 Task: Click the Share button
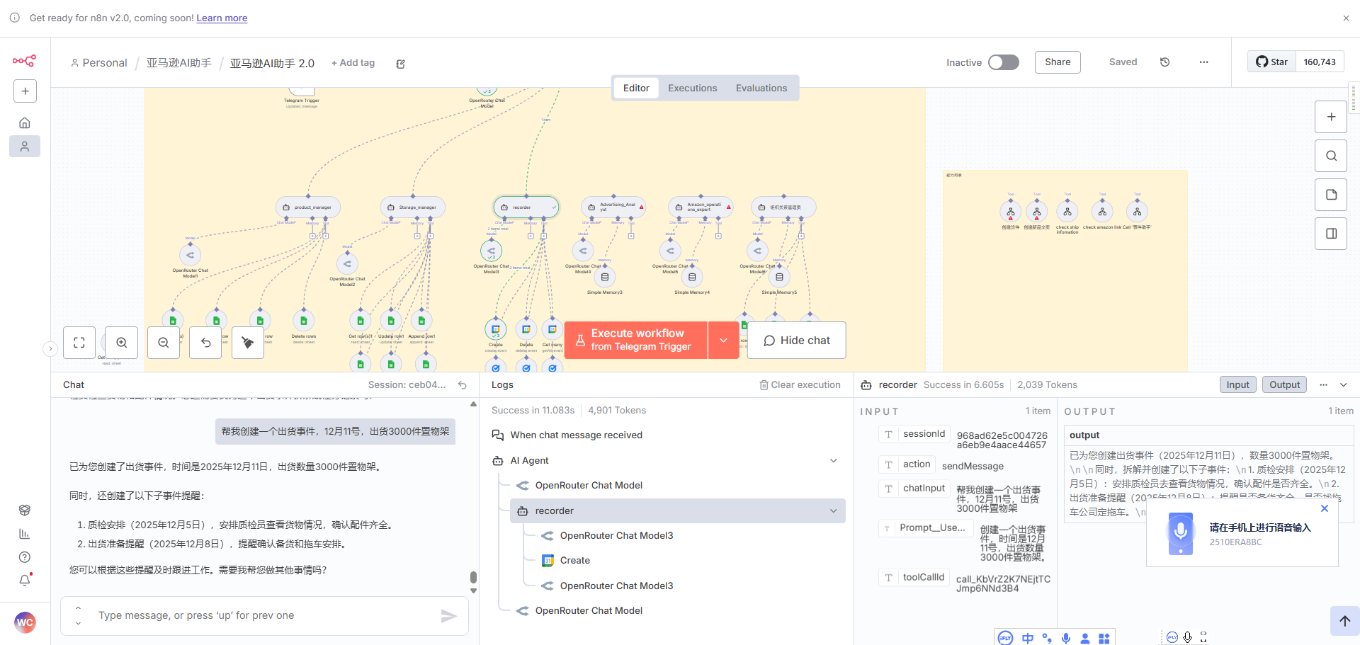[x=1057, y=62]
